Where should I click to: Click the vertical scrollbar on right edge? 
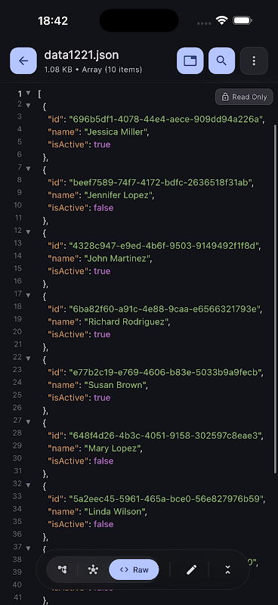click(x=275, y=298)
